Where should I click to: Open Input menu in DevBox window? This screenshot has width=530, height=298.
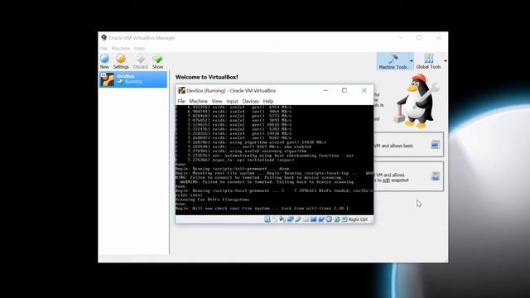click(232, 101)
